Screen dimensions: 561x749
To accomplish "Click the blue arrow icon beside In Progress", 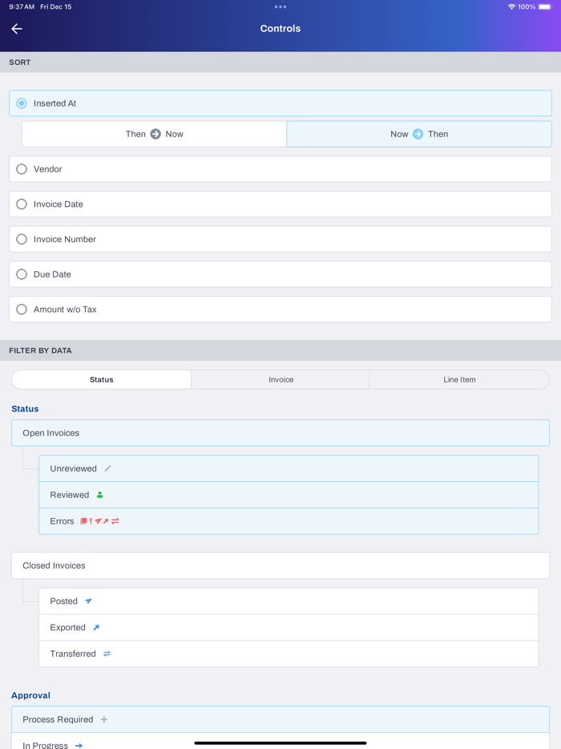I will point(78,745).
